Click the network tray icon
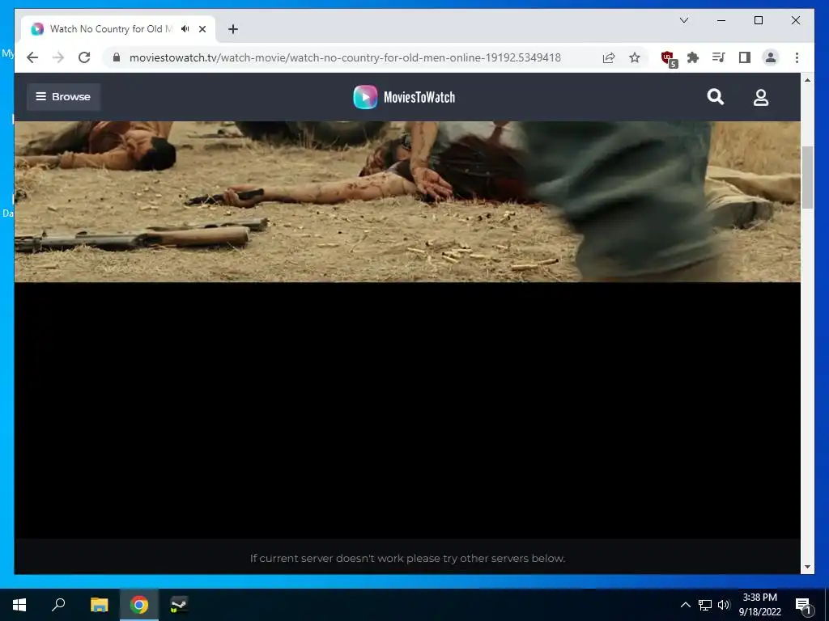 (705, 605)
